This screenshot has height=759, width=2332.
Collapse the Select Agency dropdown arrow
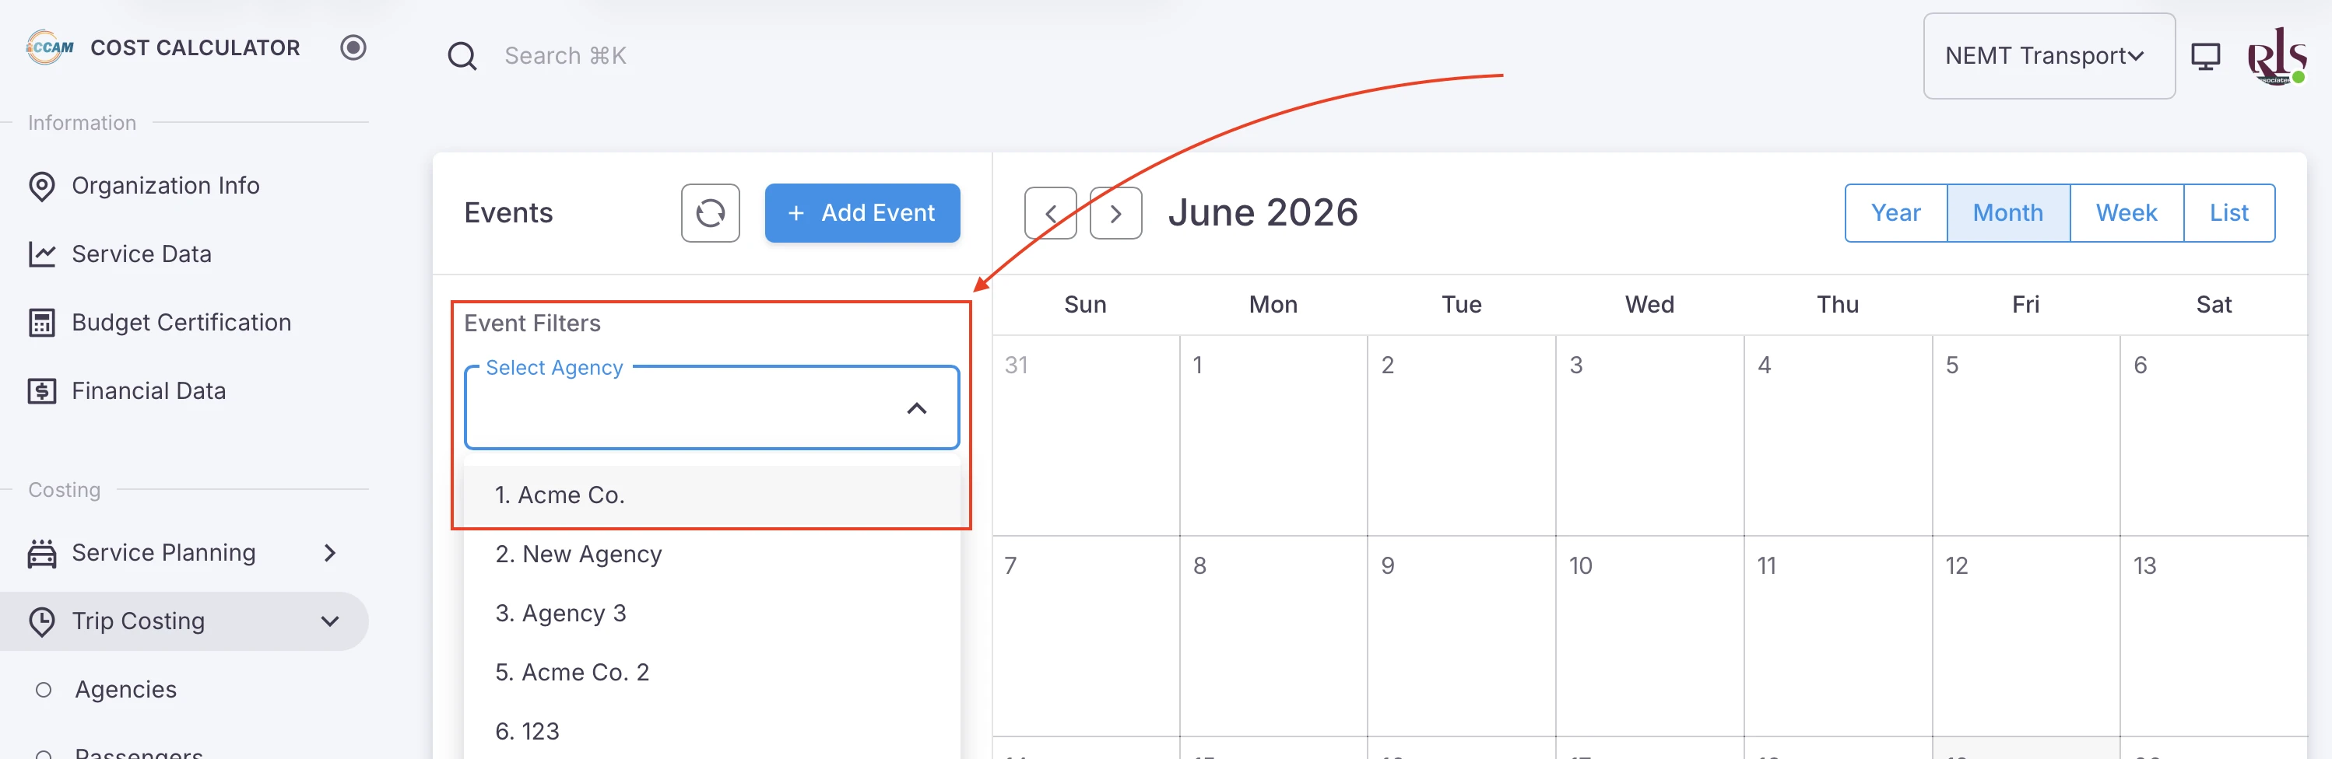coord(916,409)
